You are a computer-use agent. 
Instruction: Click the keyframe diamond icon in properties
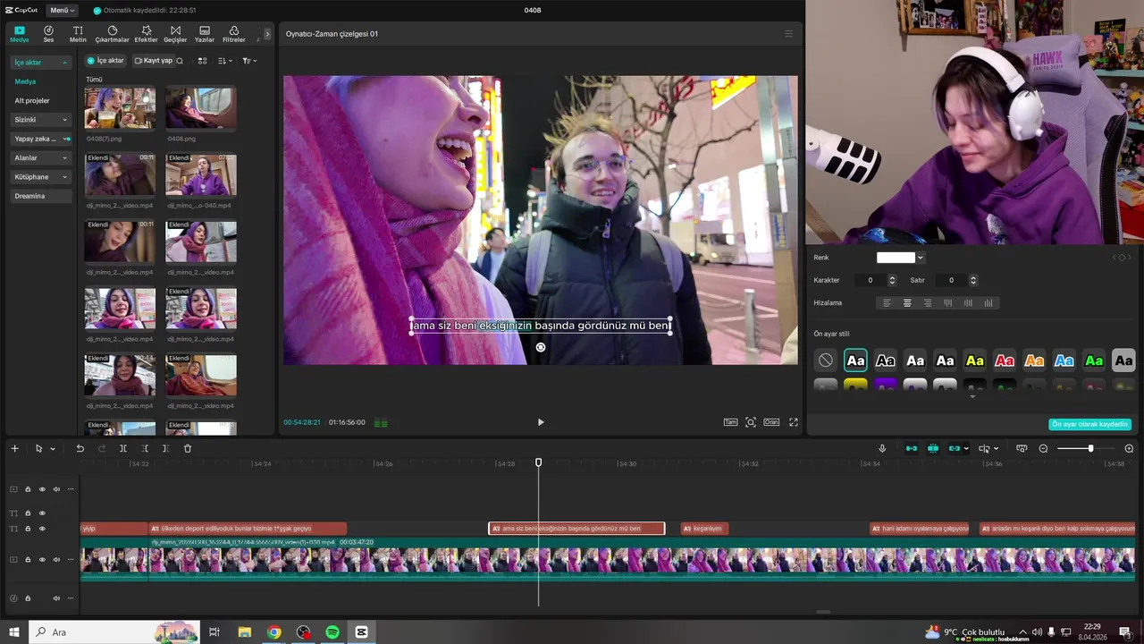pos(1123,258)
